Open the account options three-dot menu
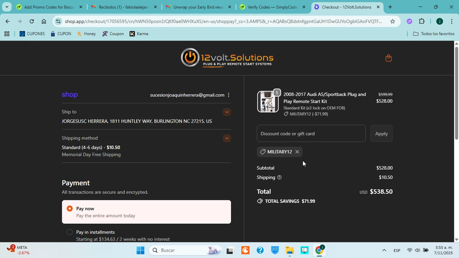 (x=229, y=95)
